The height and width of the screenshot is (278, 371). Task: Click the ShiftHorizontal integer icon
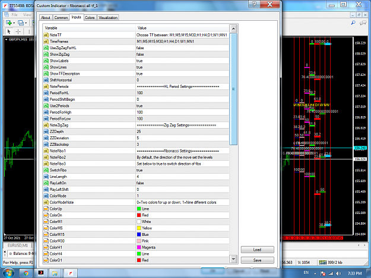[x=46, y=80]
